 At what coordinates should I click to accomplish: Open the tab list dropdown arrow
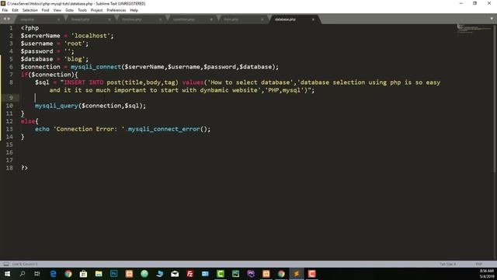pyautogui.click(x=492, y=19)
